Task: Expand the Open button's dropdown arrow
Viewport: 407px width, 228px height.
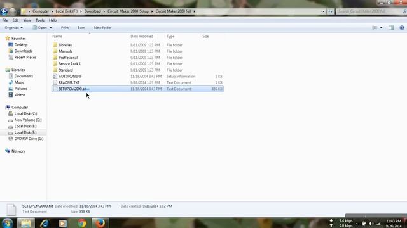Action: [x=51, y=28]
